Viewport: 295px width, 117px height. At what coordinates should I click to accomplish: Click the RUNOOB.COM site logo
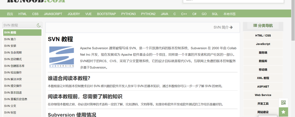36,1
